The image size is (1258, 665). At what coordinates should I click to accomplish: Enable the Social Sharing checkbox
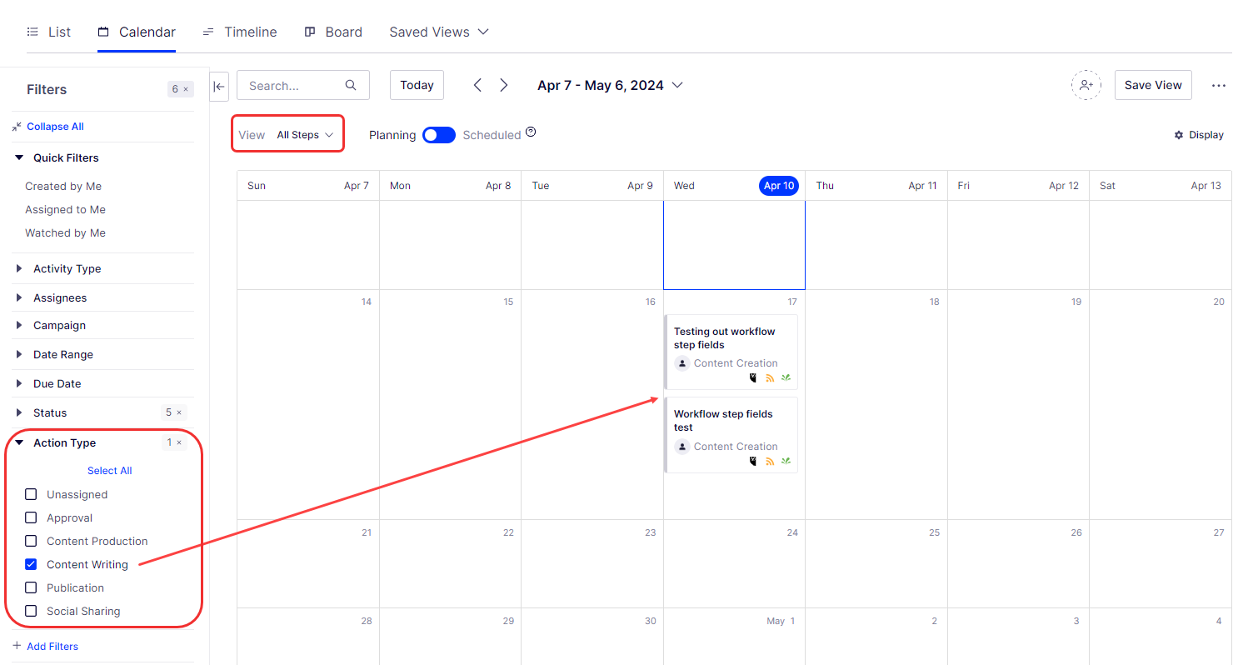pos(32,611)
